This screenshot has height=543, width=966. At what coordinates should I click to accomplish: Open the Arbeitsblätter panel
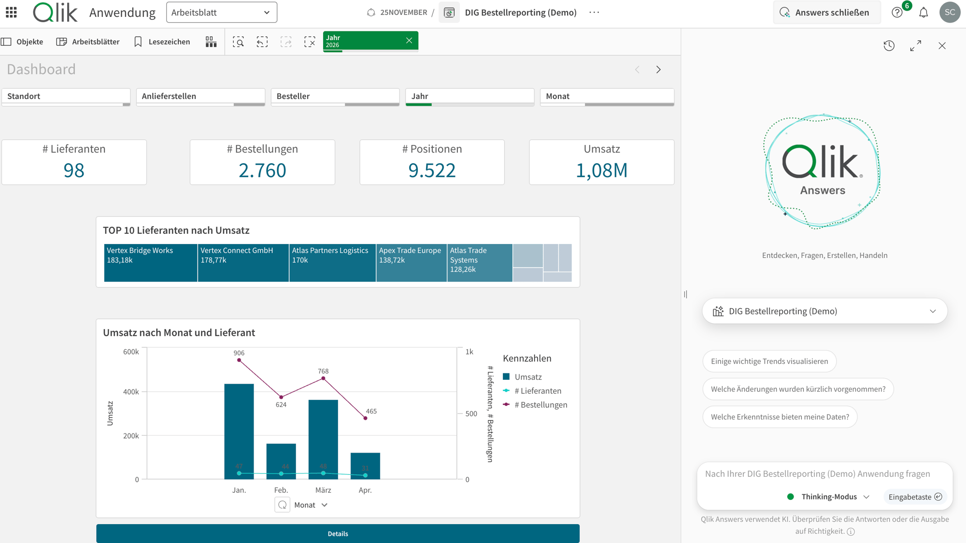(88, 42)
